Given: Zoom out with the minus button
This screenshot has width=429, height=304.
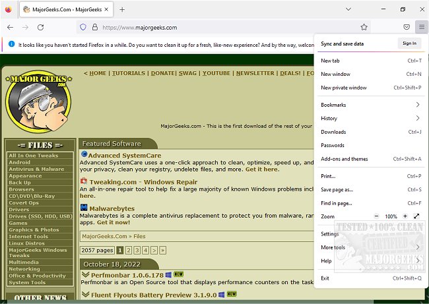Looking at the screenshot, I should pyautogui.click(x=376, y=216).
